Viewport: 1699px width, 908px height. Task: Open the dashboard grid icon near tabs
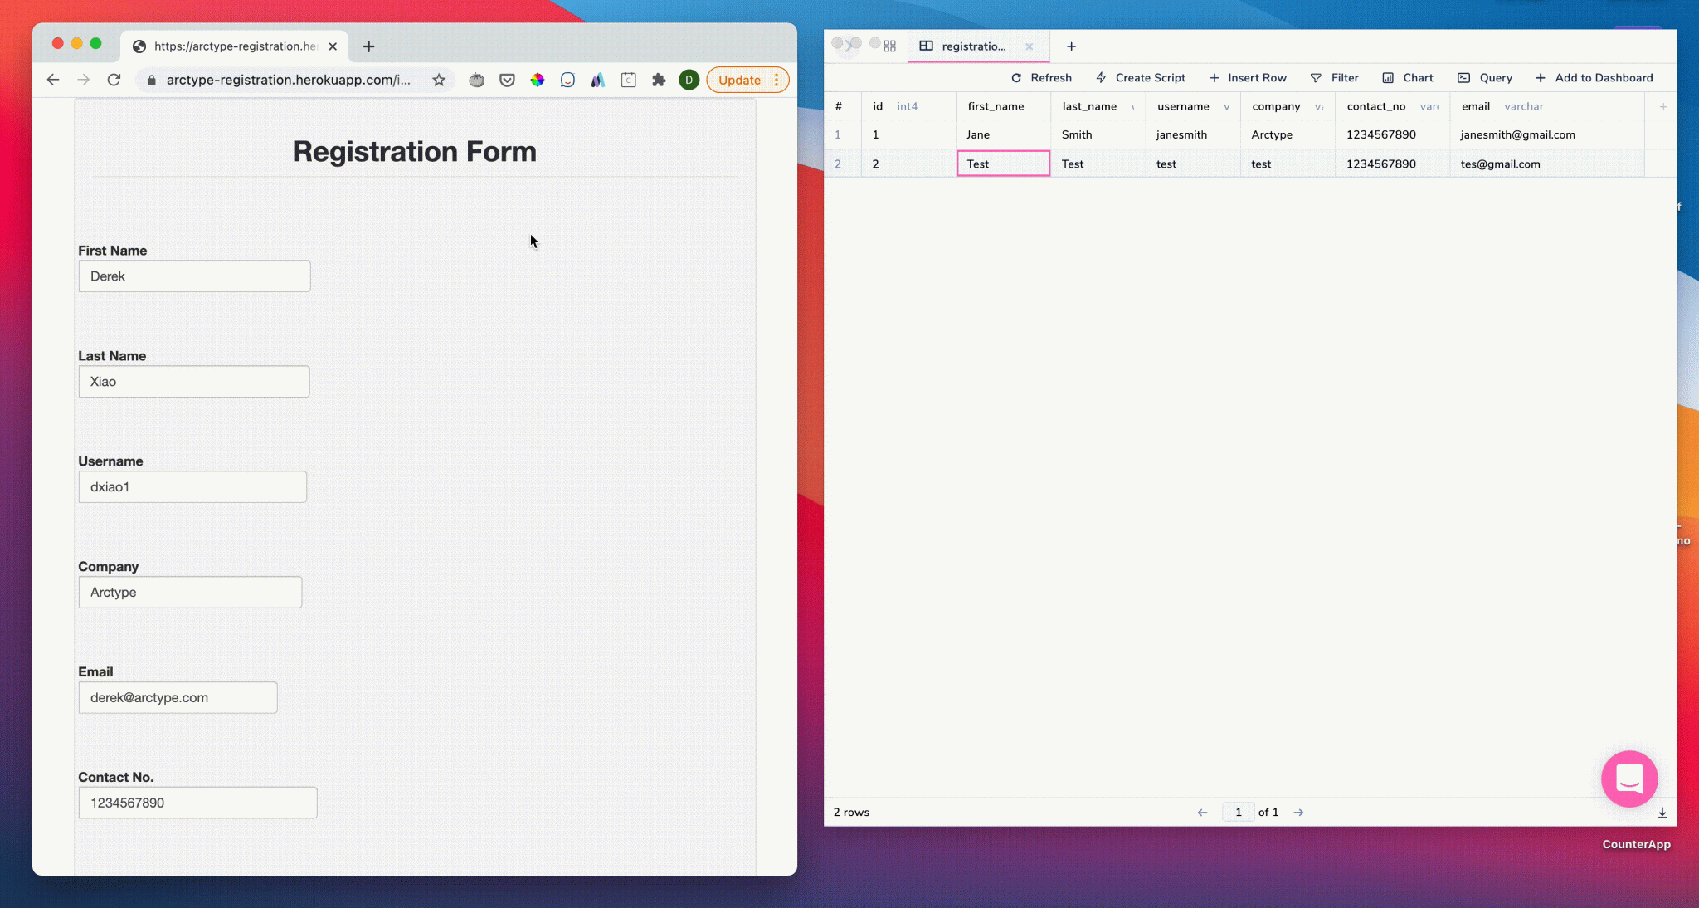(888, 46)
